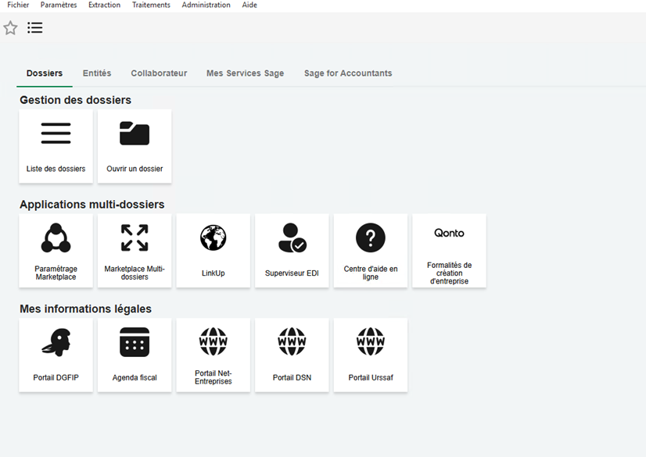This screenshot has height=457, width=646.
Task: Open Marketplace Multi-dossiers tile
Action: (x=135, y=251)
